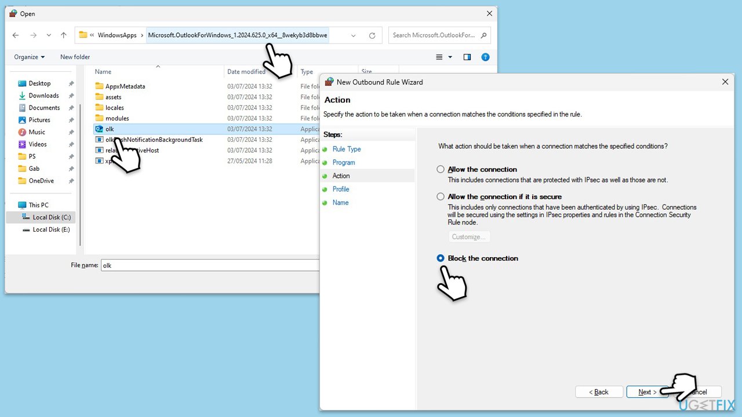Go to the Profile step
This screenshot has width=742, height=417.
tap(341, 189)
